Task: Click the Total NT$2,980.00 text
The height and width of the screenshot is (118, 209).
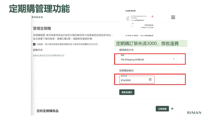Action: click(147, 36)
